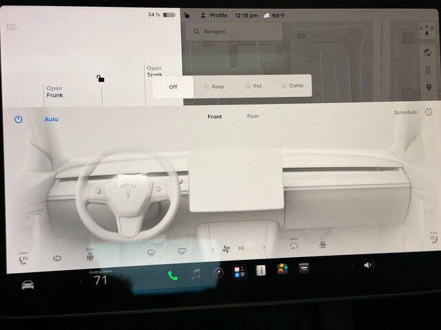This screenshot has height=330, width=441.
Task: Tap the 71 temperature setting
Action: [x=101, y=280]
